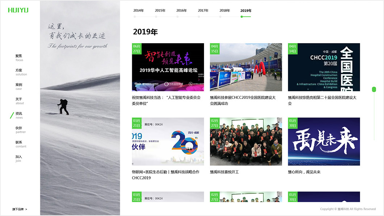Click timeline dot under 2016年
The width and height of the screenshot is (384, 216).
coord(178,17)
